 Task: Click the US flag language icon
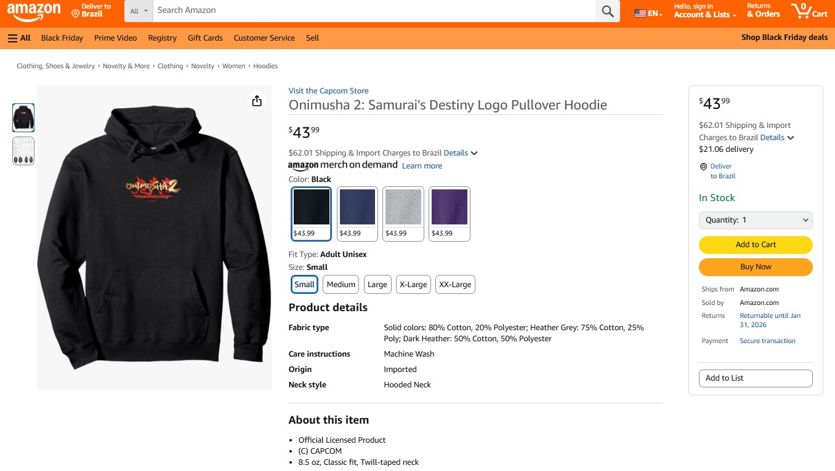pyautogui.click(x=640, y=14)
